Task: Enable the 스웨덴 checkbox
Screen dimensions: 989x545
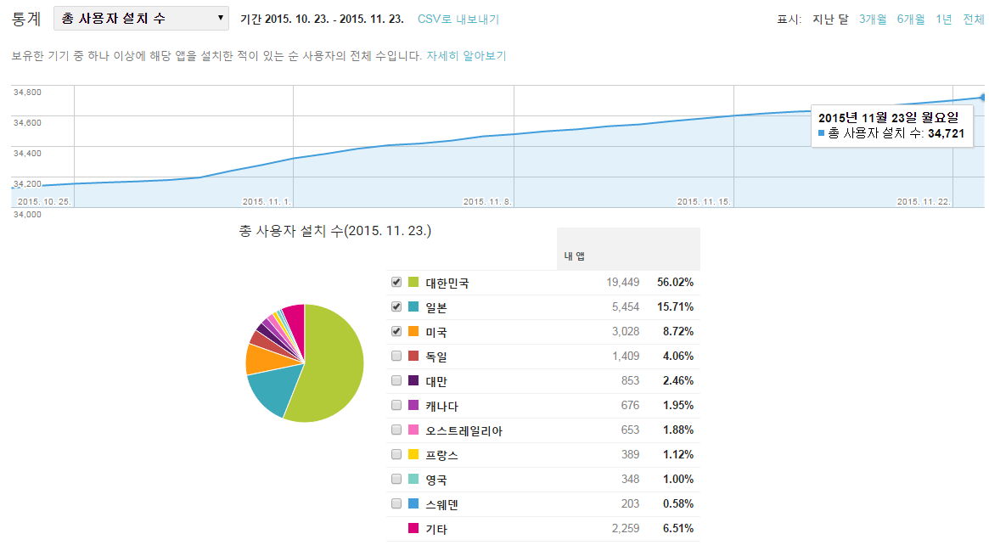Action: click(395, 503)
